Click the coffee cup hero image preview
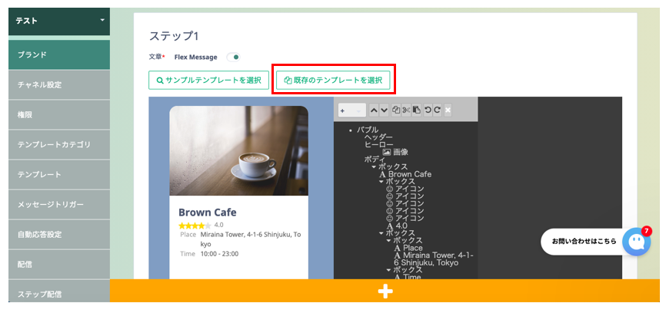This screenshot has width=666, height=313. (238, 150)
